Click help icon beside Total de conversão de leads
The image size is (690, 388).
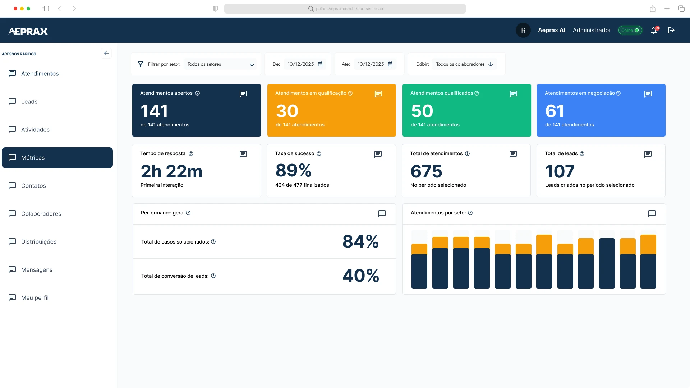click(213, 276)
